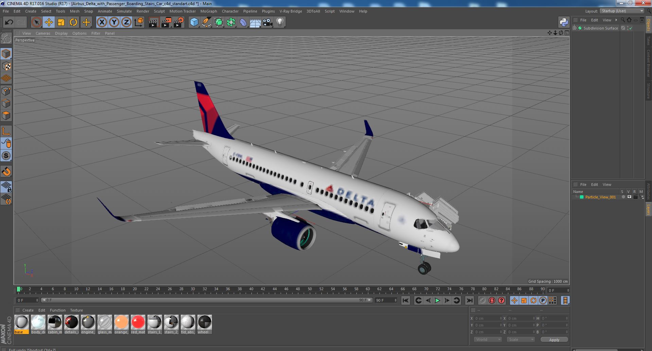The width and height of the screenshot is (652, 351).
Task: Click the X position input field
Action: tap(488, 318)
